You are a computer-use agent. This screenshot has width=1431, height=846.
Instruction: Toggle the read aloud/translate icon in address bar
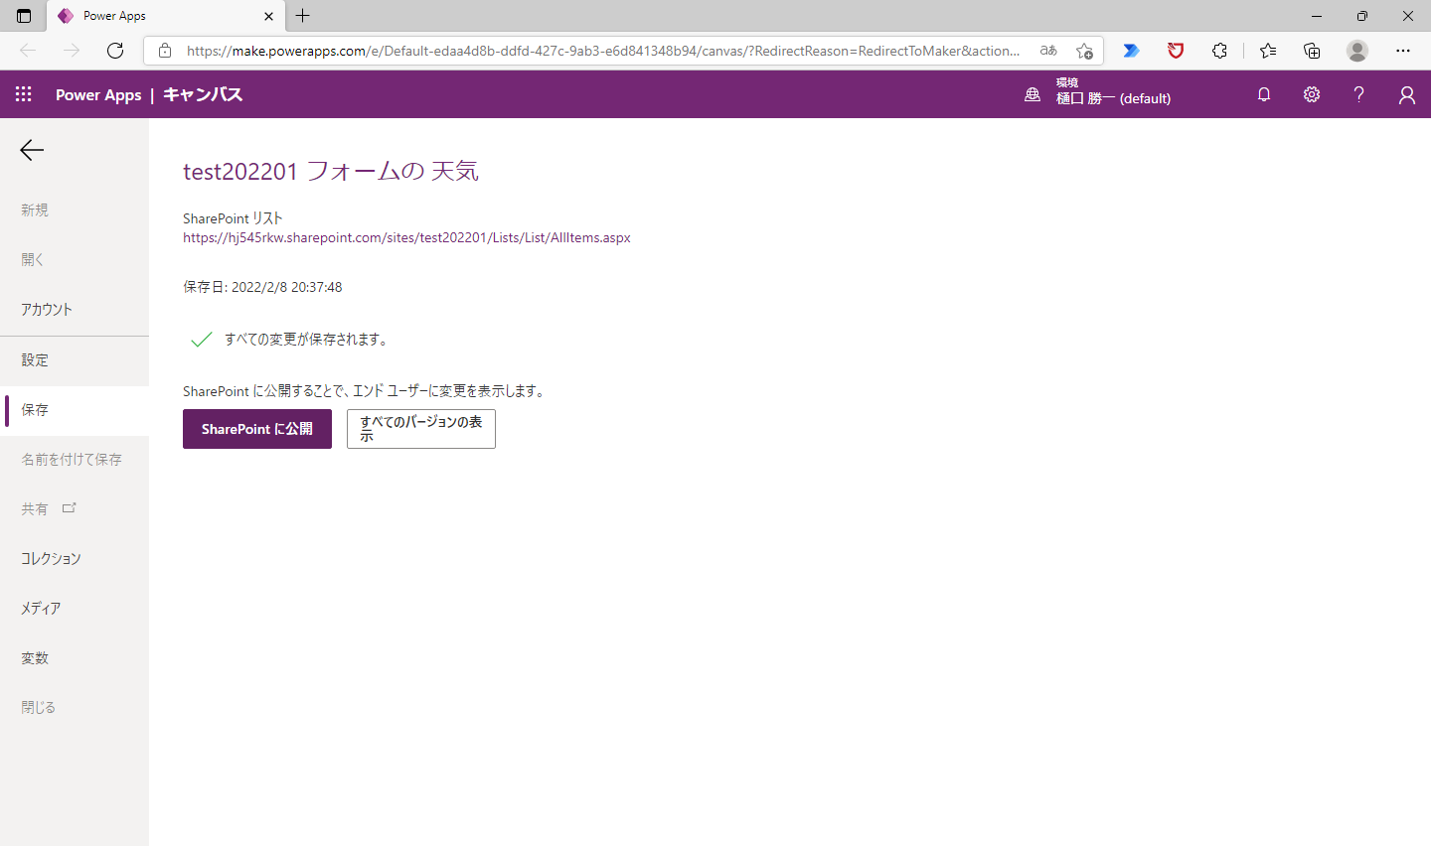pos(1048,51)
